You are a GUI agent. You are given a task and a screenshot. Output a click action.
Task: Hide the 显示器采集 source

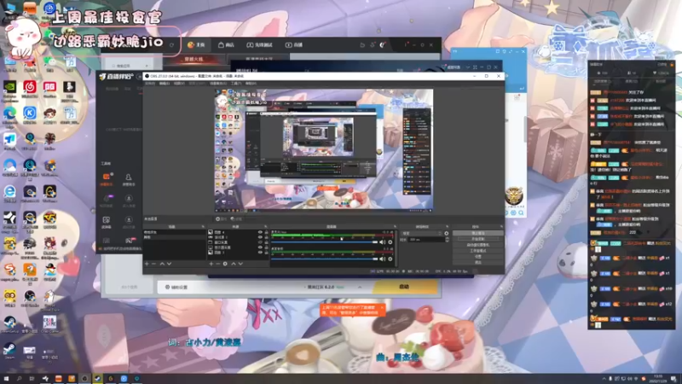pos(260,247)
